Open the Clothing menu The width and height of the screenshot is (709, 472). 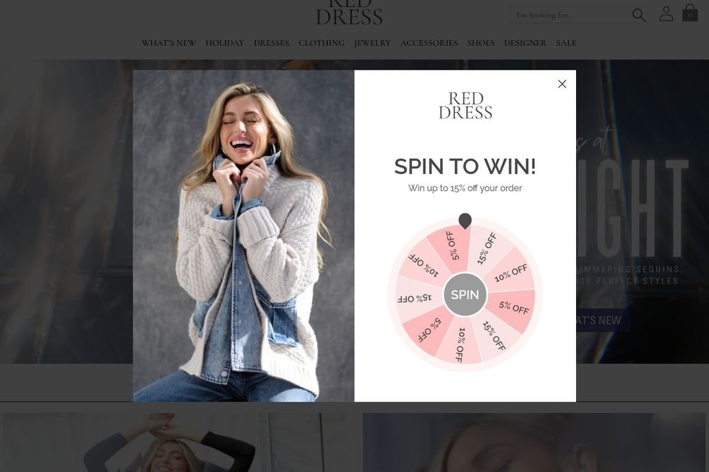tap(321, 43)
